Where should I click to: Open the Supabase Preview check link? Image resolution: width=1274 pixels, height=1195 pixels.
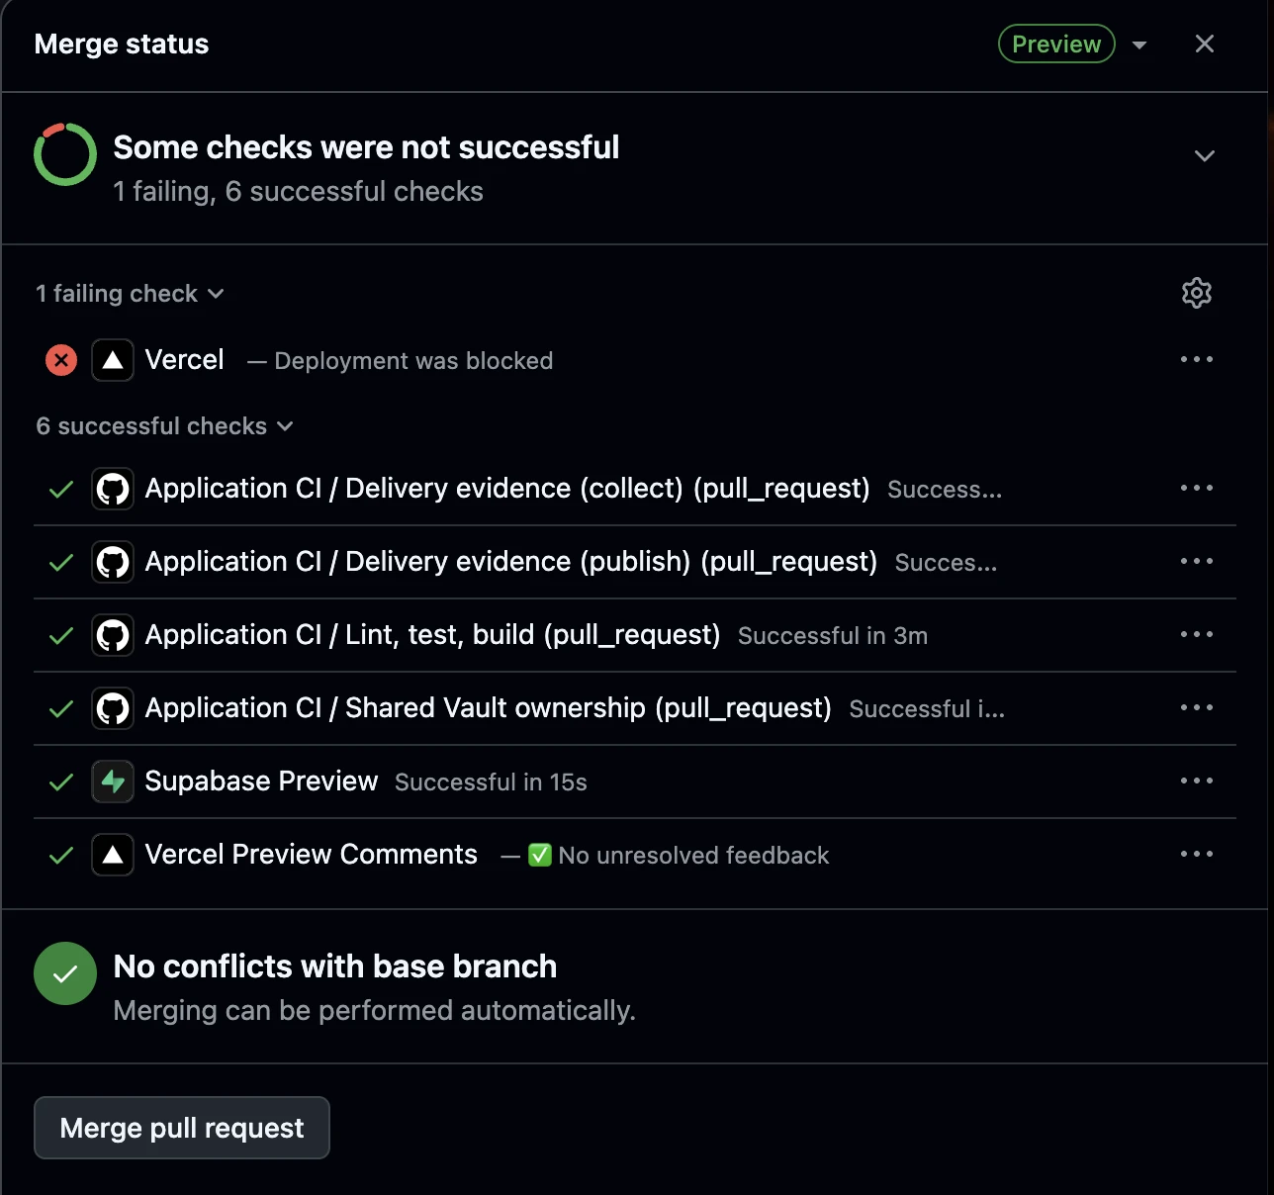tap(261, 781)
